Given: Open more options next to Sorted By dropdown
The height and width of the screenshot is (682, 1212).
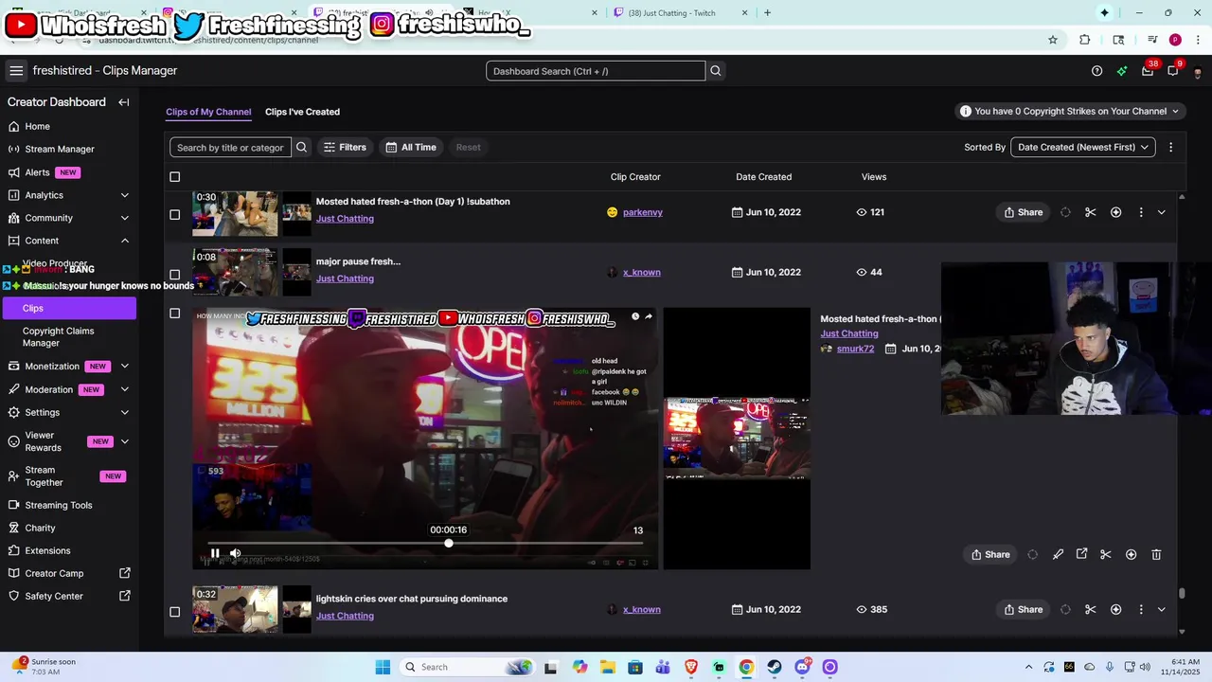Looking at the screenshot, I should [x=1170, y=147].
